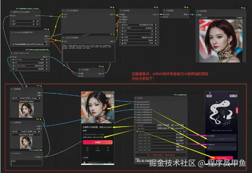Click the app_img1(optional) input port on sdBxb

click(x=135, y=102)
